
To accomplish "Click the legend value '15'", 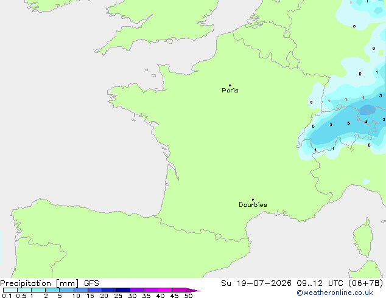I will (x=90, y=296).
